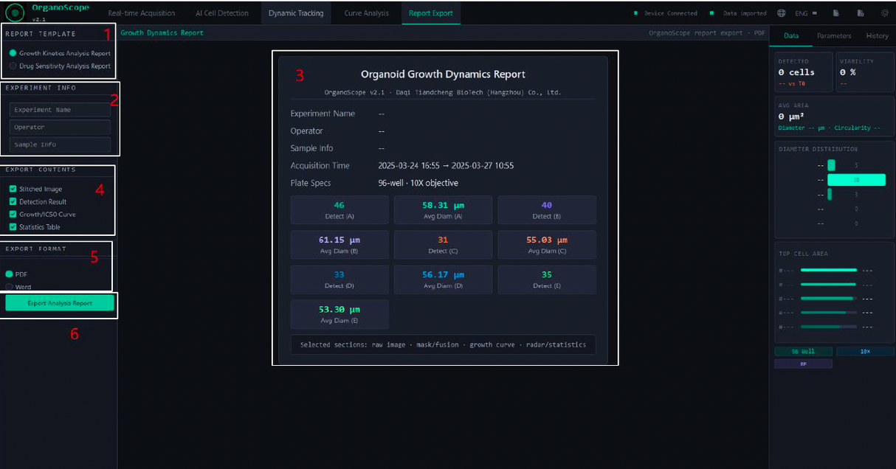Click the 96 Well tag button

pyautogui.click(x=804, y=351)
